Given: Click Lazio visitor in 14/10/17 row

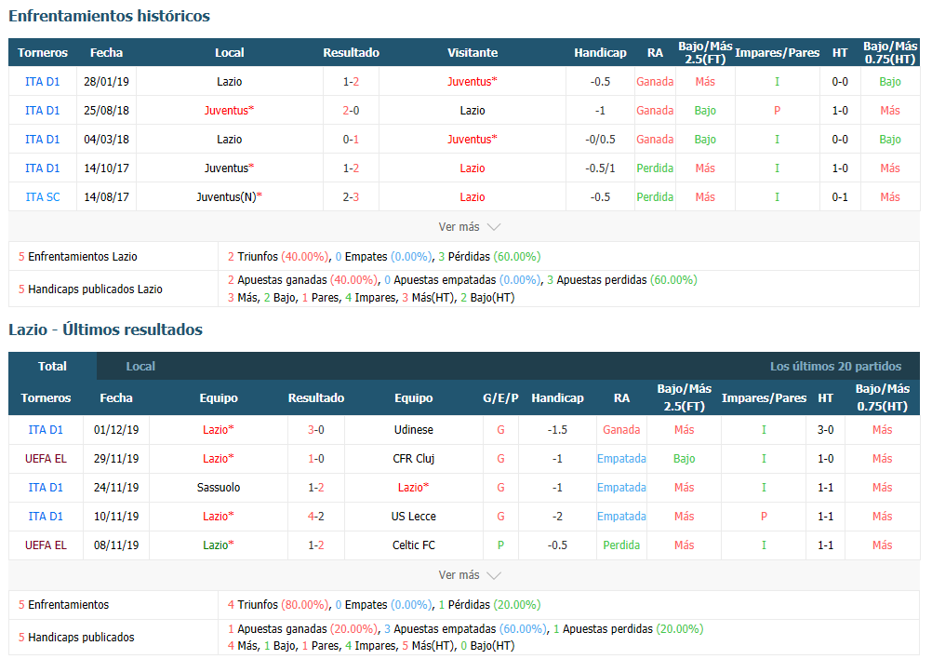Looking at the screenshot, I should 472,168.
